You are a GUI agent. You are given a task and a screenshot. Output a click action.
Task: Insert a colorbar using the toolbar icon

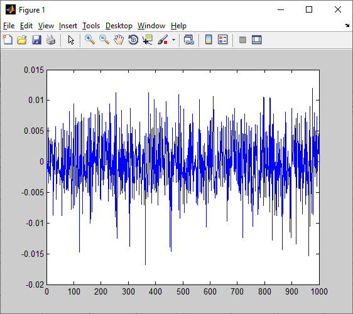point(209,40)
